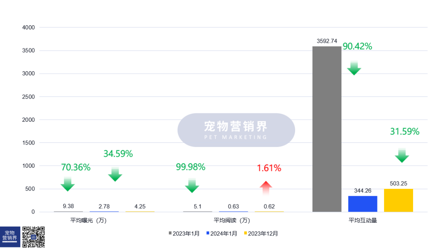Click the gray 3592.74 bar
Viewport: 447px width, 248px height.
[327, 129]
